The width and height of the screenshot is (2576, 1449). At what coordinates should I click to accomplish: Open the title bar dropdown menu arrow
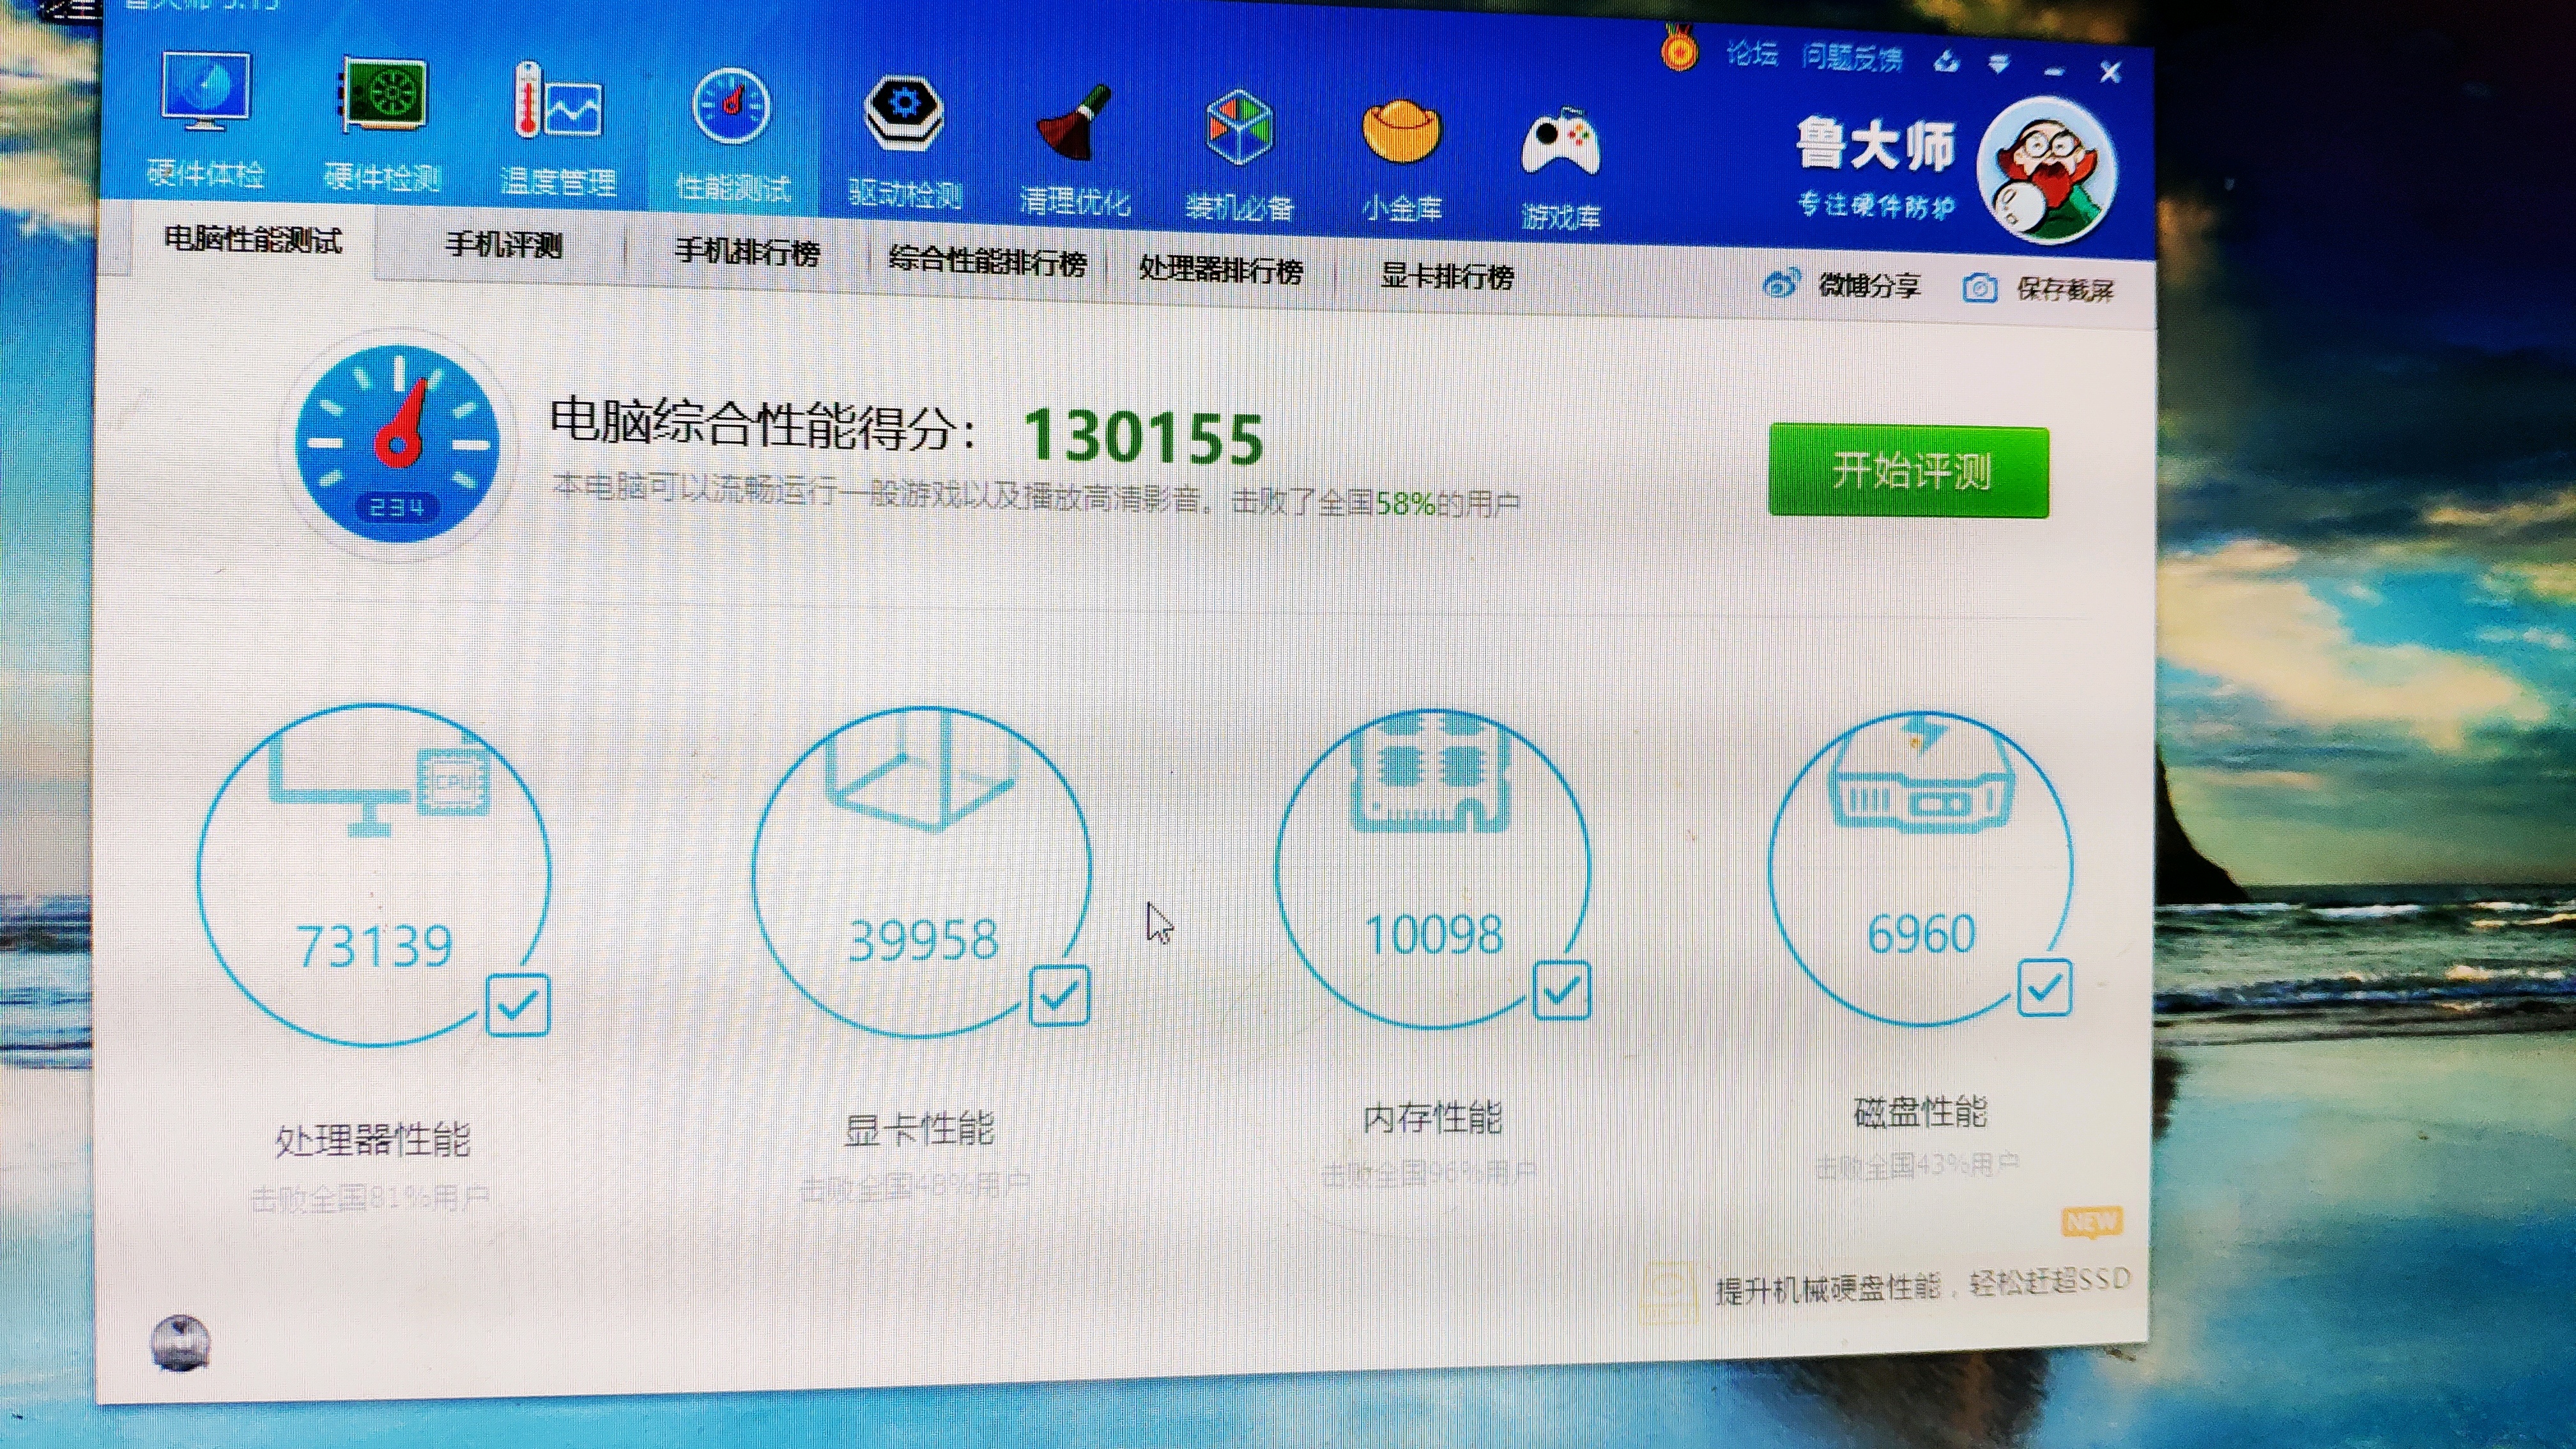click(x=1999, y=64)
